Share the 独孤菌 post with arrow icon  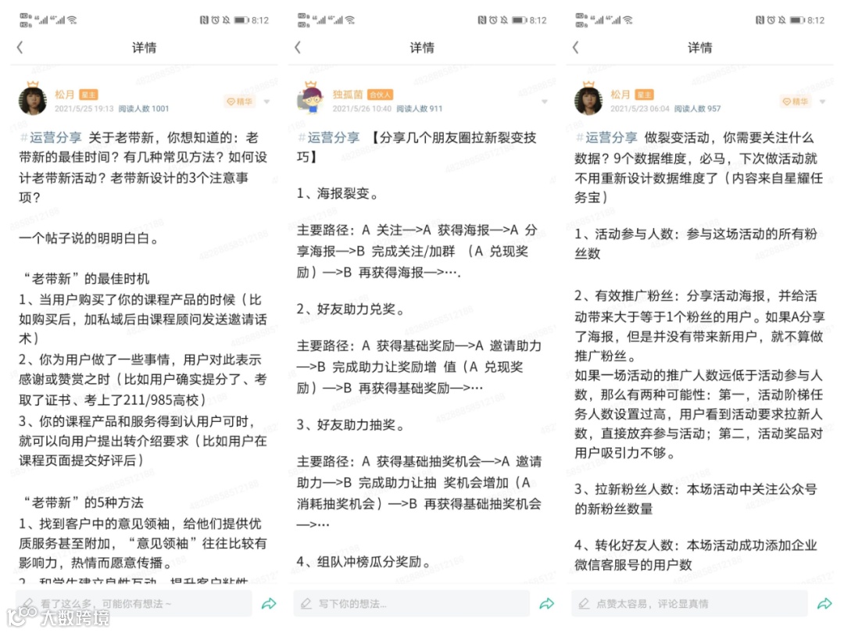click(x=547, y=604)
